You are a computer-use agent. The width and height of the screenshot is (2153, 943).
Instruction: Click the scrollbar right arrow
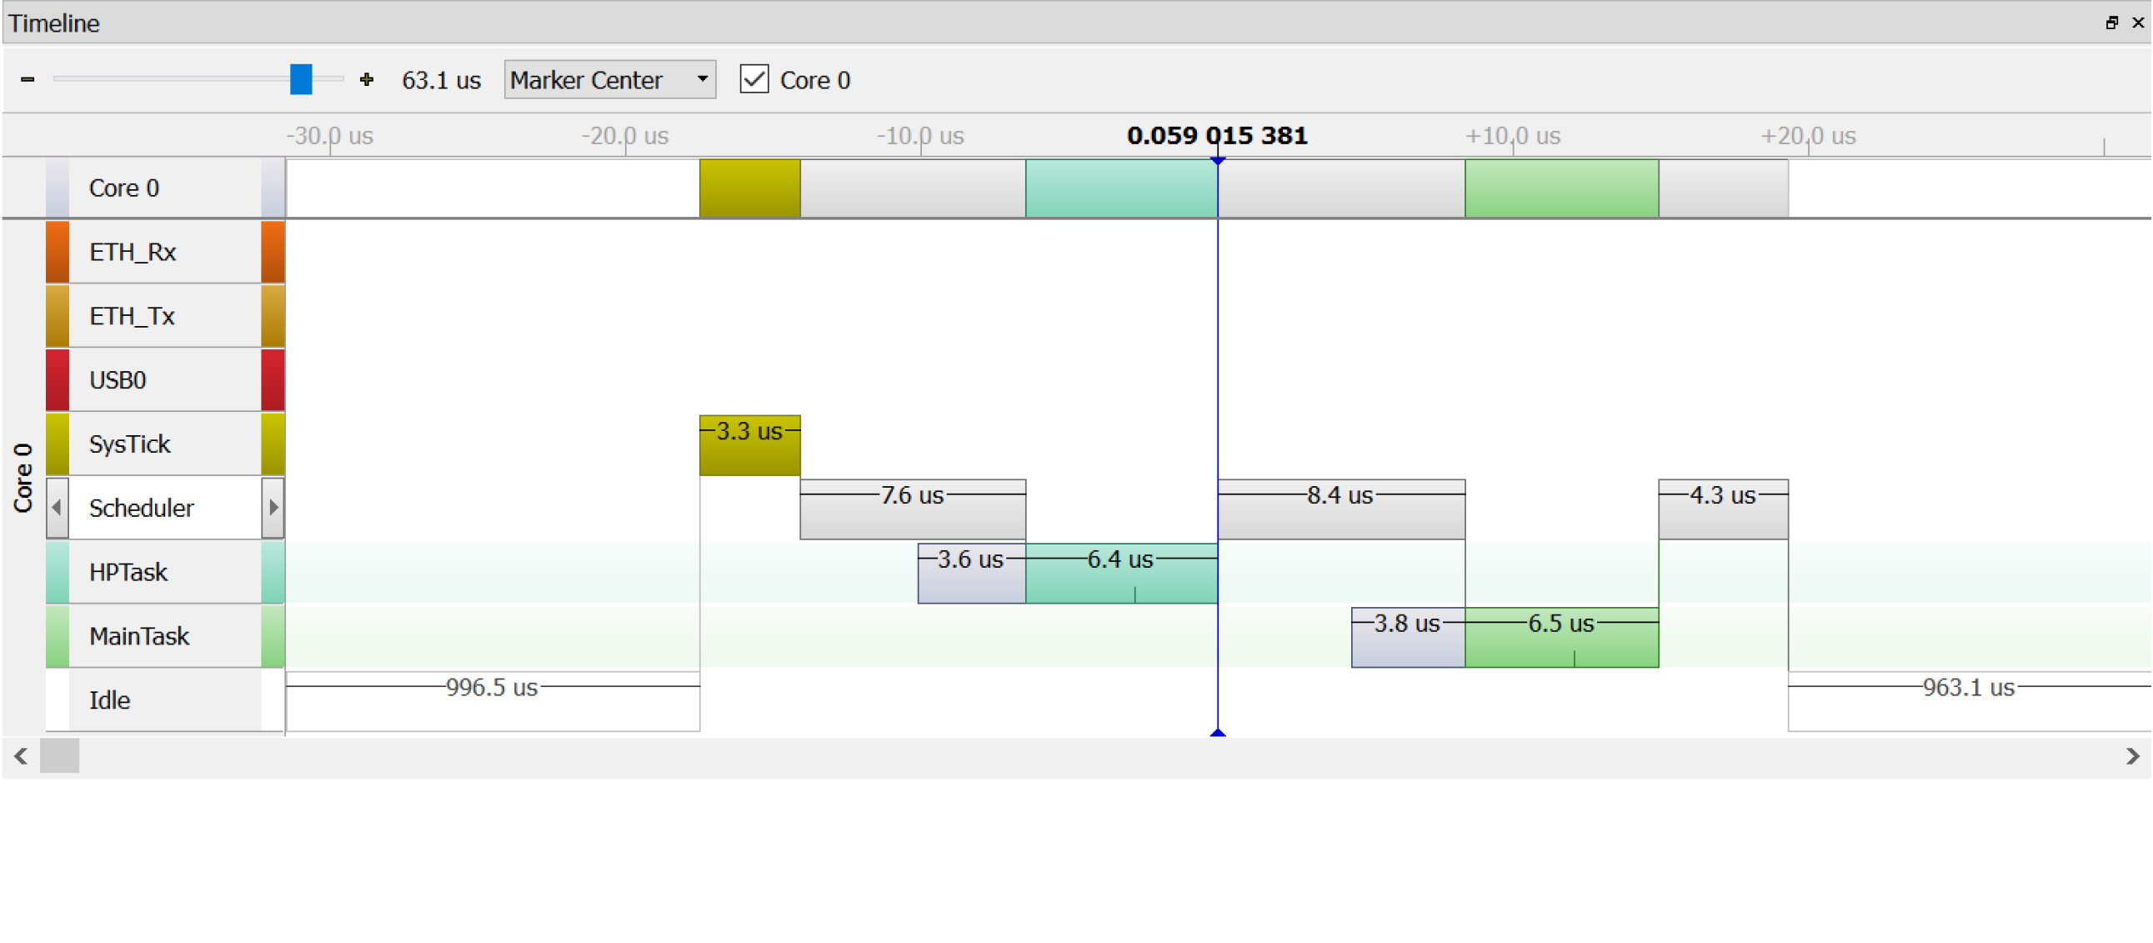pyautogui.click(x=2132, y=755)
